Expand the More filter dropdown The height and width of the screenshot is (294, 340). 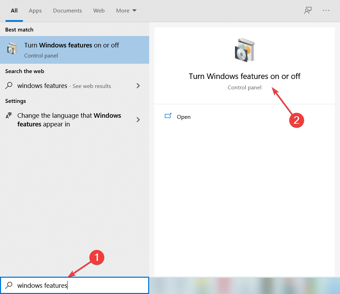pos(126,11)
